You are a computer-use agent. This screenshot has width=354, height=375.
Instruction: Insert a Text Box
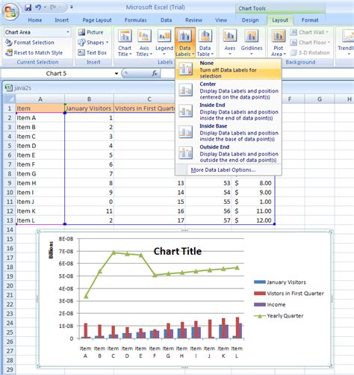tap(92, 53)
